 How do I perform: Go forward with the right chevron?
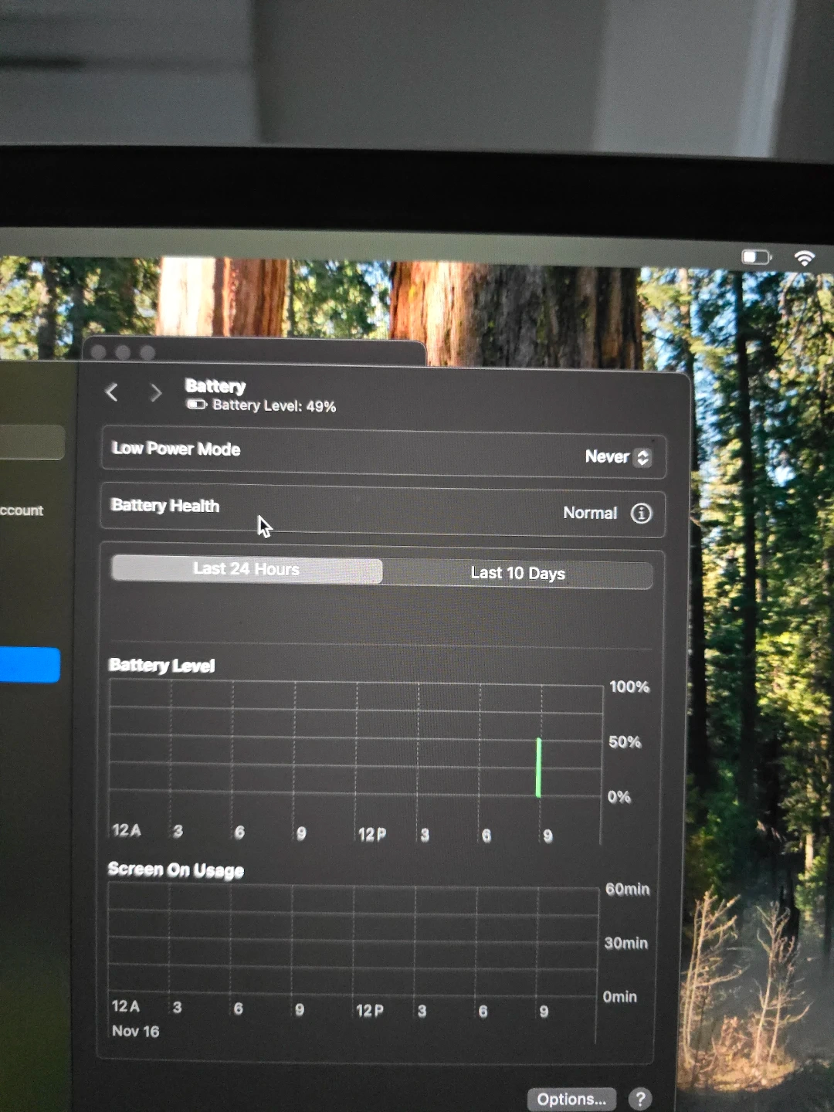[155, 393]
